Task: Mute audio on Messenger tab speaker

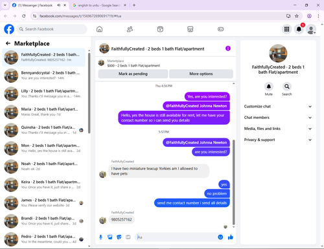Action: [x=59, y=5]
